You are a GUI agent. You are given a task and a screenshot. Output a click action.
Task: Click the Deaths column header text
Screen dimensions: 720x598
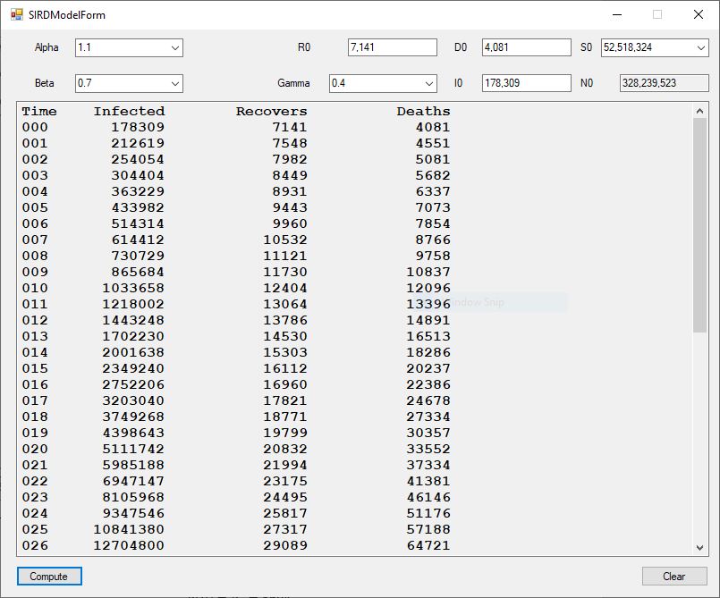pos(423,112)
